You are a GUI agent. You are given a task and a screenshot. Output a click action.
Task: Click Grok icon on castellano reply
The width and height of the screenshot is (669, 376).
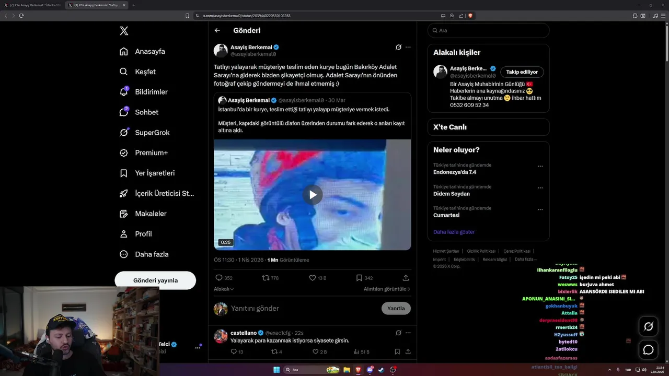[x=398, y=333]
